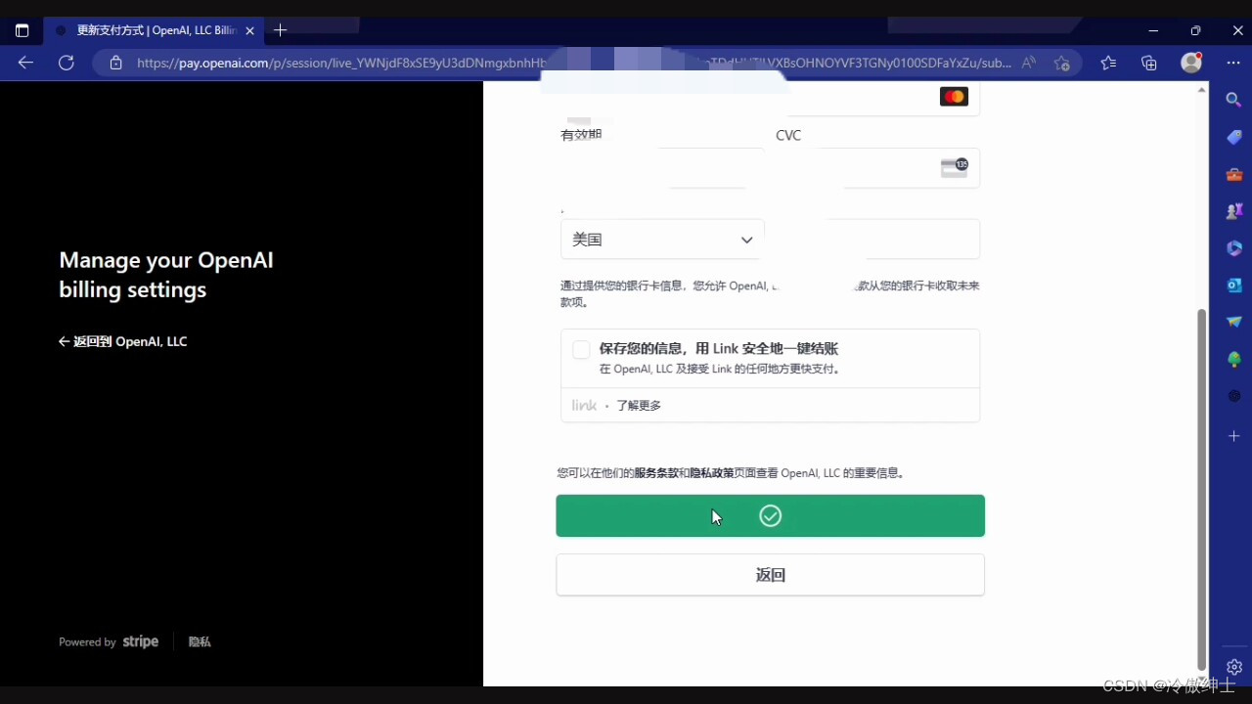Open the tab actions menu icon
Screen dimensions: 1252x704
tap(22, 30)
